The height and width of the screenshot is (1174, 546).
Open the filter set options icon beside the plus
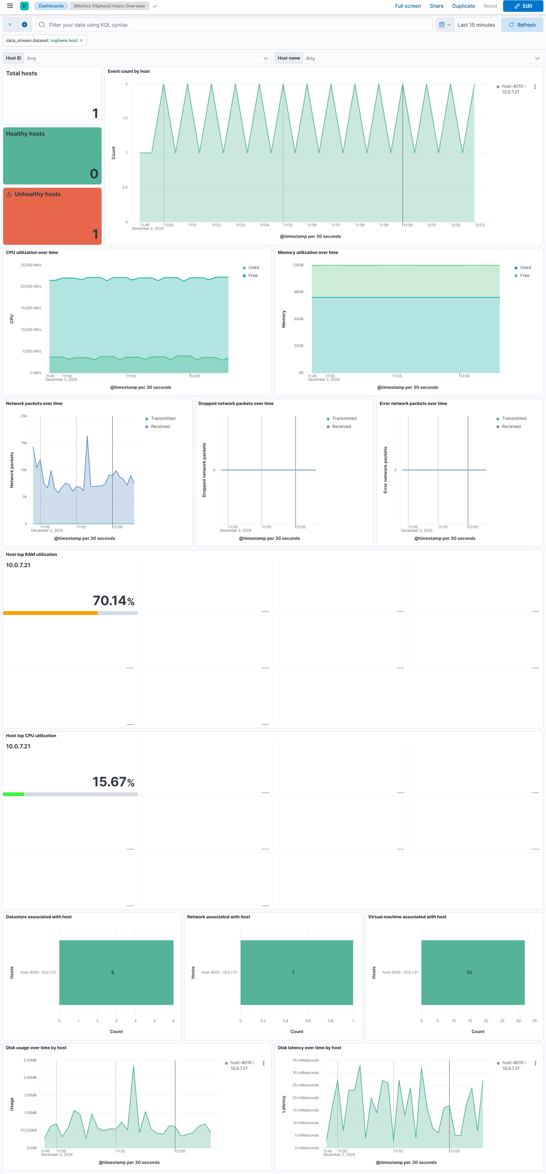click(x=9, y=25)
